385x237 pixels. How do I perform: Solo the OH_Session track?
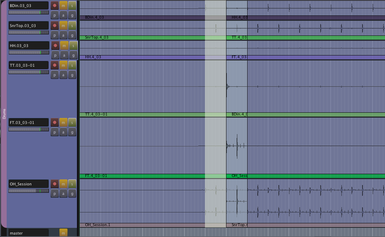72,184
